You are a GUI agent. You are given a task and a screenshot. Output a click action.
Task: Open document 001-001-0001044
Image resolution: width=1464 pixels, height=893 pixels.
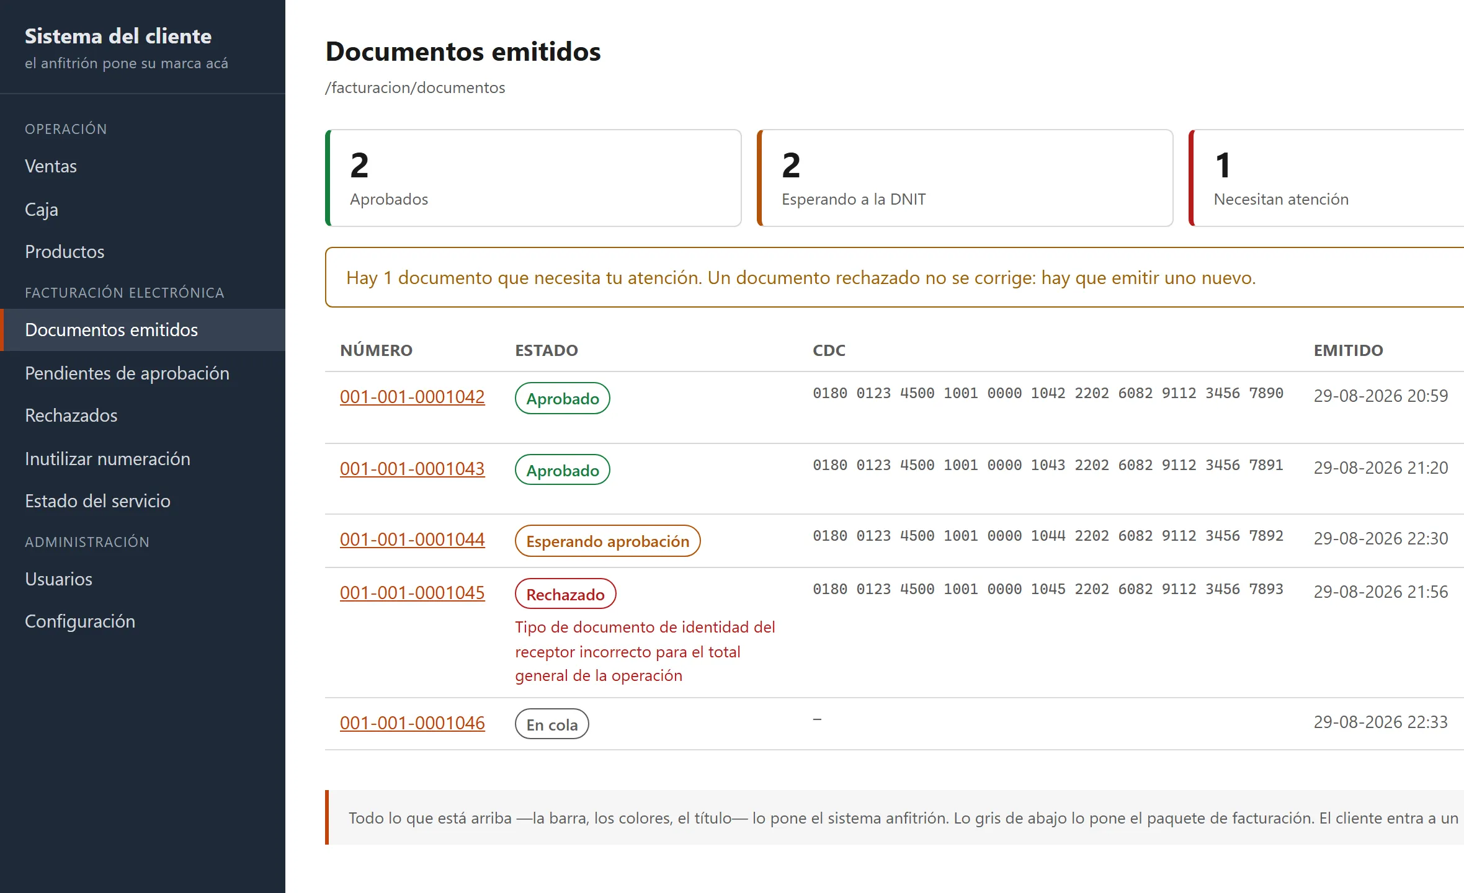click(413, 540)
